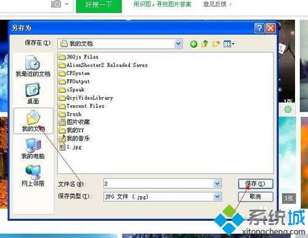The width and height of the screenshot is (308, 238).
Task: Click the Back navigation arrow icon
Action: pyautogui.click(x=193, y=44)
